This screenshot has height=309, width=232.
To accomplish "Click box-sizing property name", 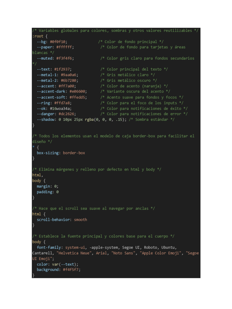I will click(x=47, y=153).
